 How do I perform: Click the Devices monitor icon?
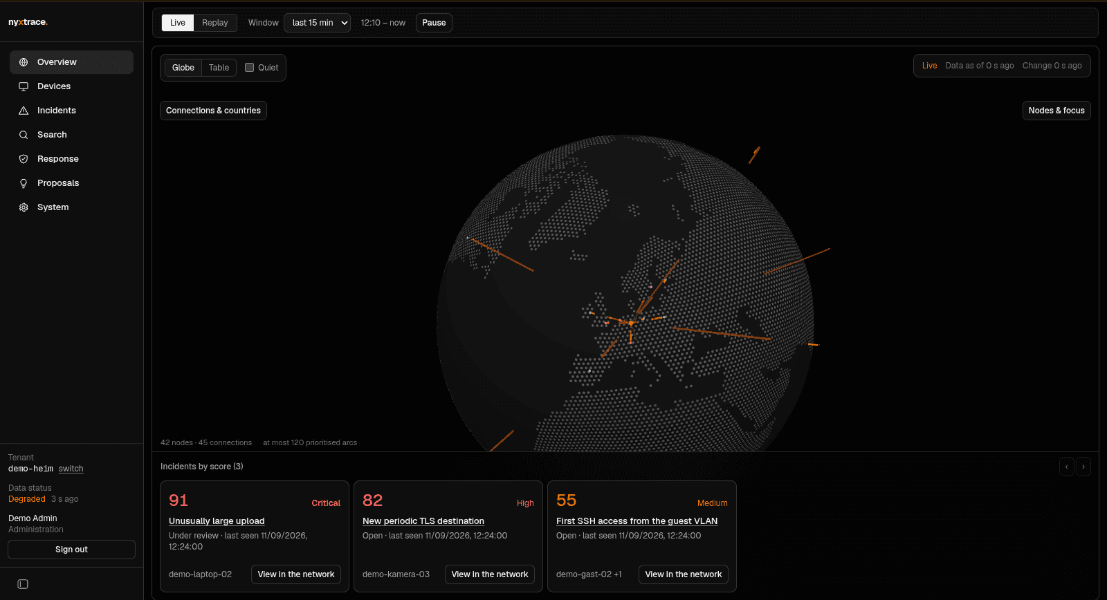pos(24,86)
